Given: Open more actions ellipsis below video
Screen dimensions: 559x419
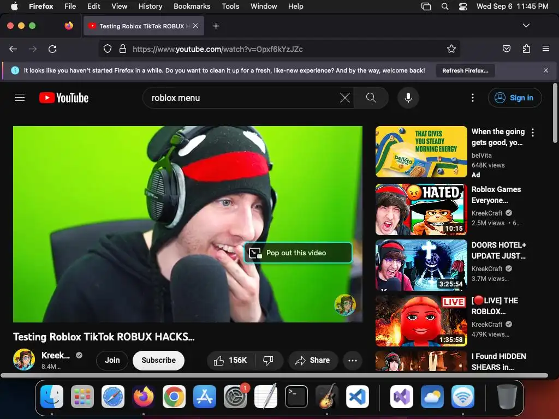Looking at the screenshot, I should pos(353,361).
